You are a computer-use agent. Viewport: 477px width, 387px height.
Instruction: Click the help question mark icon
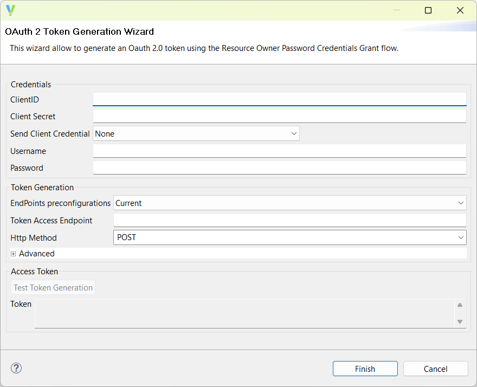click(16, 368)
